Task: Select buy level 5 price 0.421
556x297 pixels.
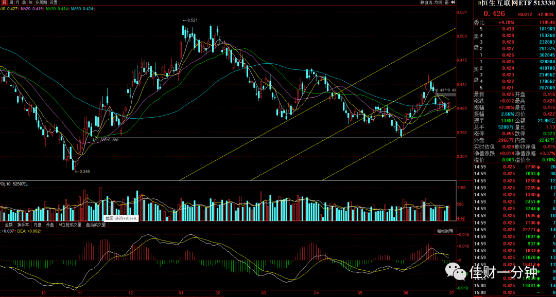Action: point(507,87)
